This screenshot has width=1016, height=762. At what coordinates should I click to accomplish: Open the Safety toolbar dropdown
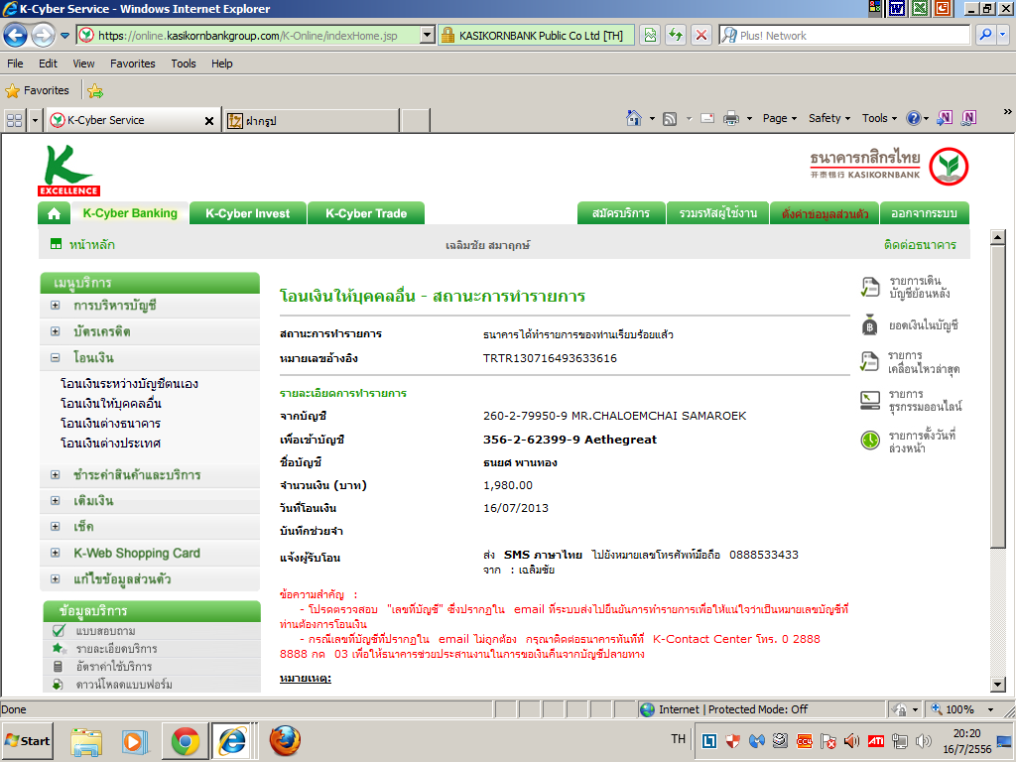tap(829, 118)
